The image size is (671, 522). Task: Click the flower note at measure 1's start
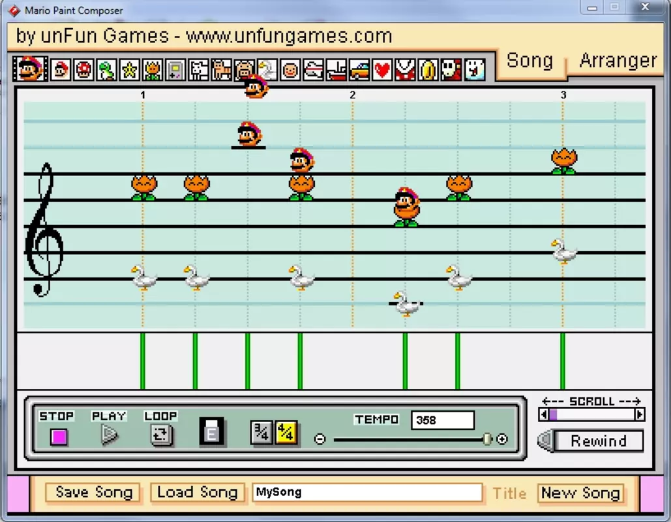pos(143,187)
